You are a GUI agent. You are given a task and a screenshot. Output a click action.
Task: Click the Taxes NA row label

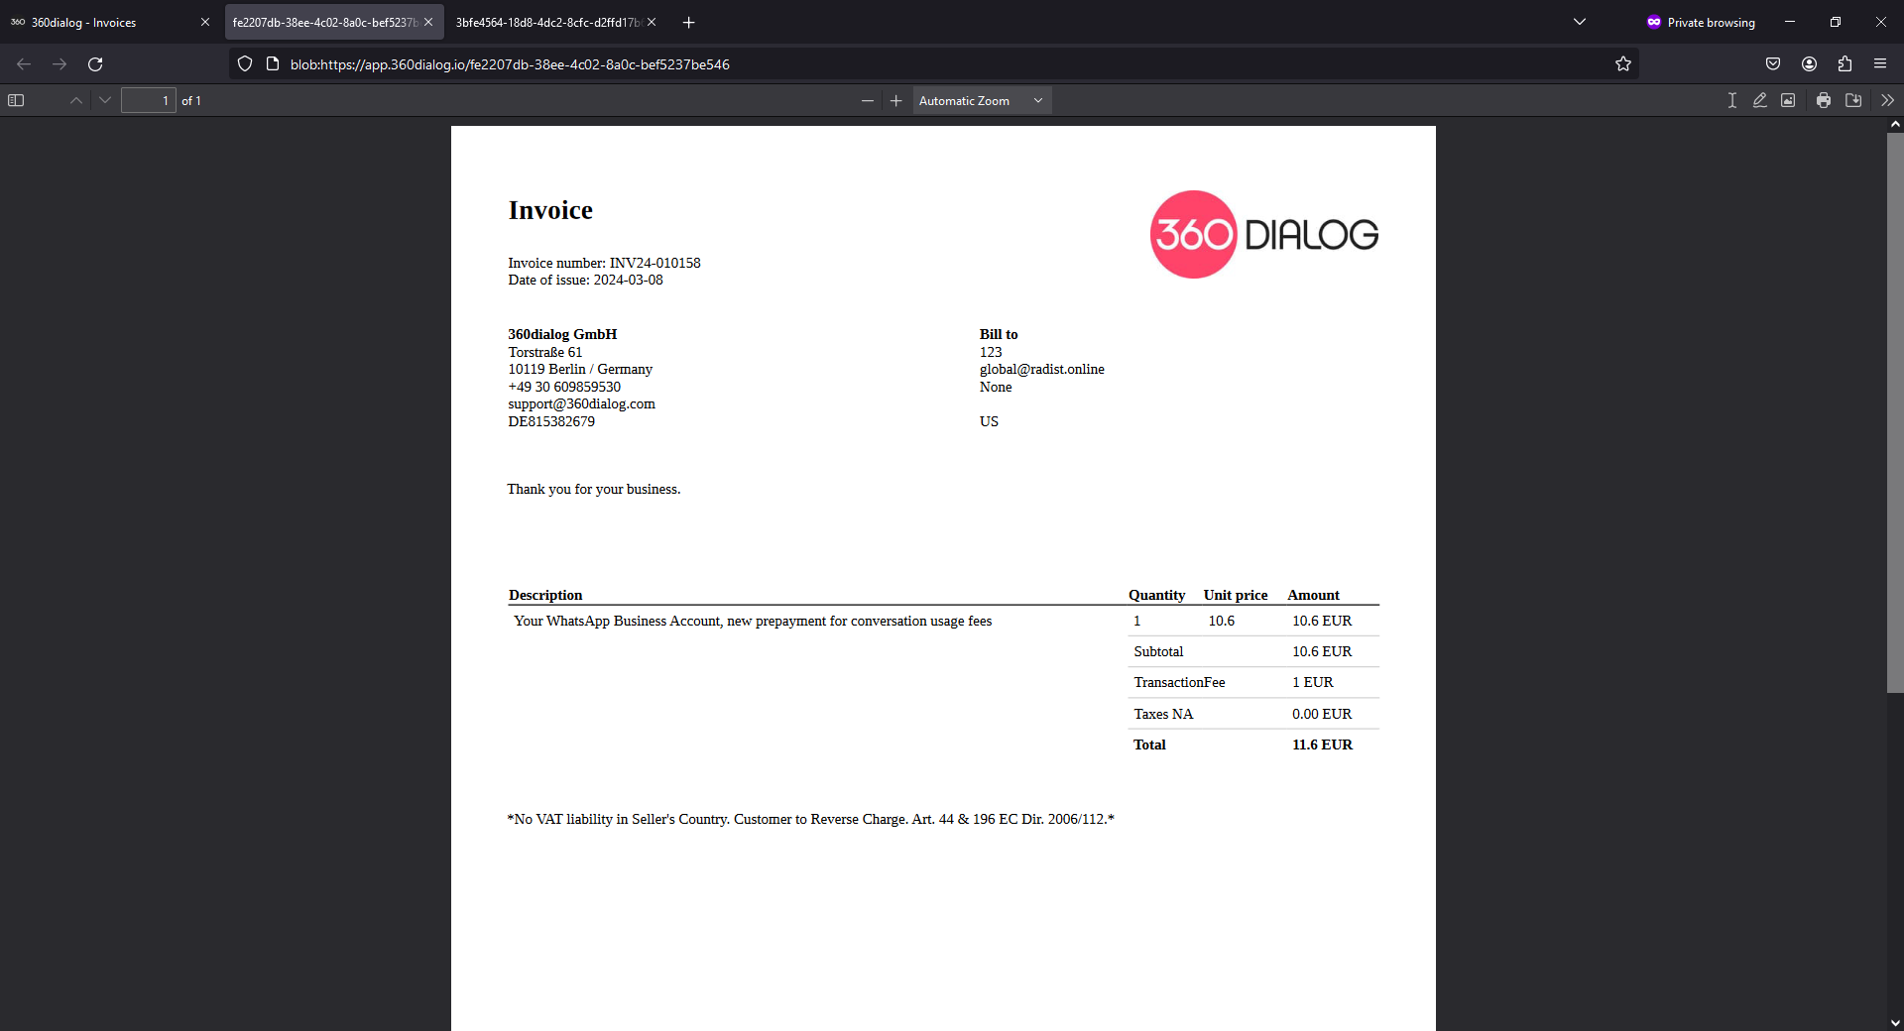click(x=1163, y=714)
